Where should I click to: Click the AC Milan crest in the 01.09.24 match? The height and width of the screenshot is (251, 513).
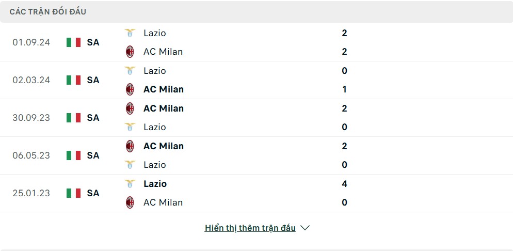pos(130,52)
